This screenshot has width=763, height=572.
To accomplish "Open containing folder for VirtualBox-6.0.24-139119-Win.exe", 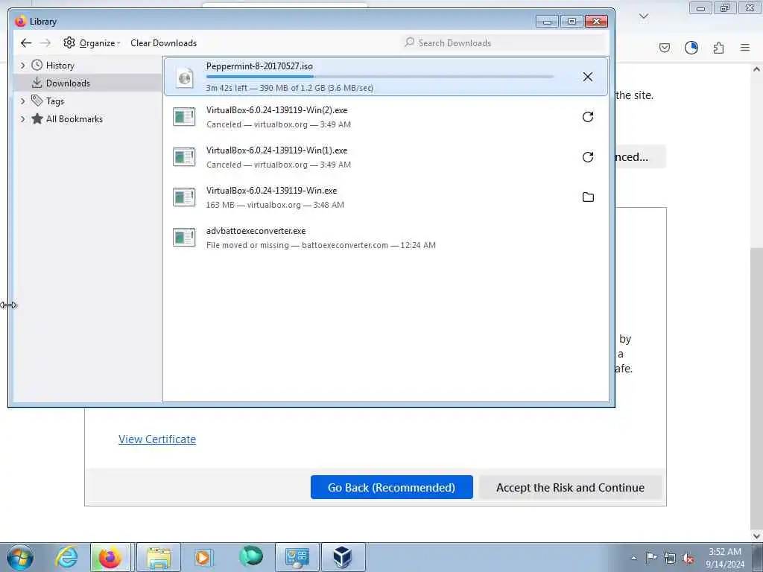I will [588, 197].
